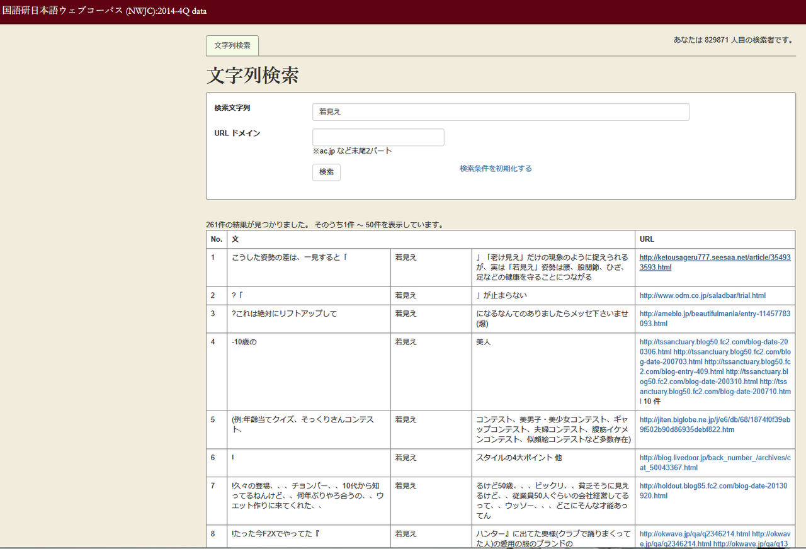Click text ?これは絶対にリフトアップして in row 3
This screenshot has height=549, width=806.
(285, 314)
